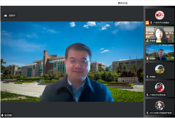
Task: Click the 腾讯会议 window title
Action: tap(123, 3)
